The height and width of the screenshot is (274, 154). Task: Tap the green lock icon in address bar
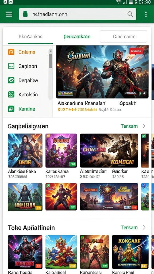pos(25,14)
